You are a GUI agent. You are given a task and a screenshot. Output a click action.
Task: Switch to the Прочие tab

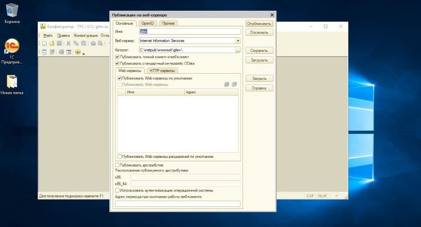168,23
